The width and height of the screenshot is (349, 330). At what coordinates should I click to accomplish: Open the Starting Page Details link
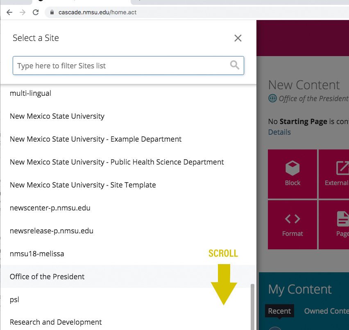pos(279,132)
